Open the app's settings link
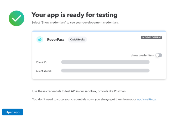This screenshot has width=182, height=125. coord(147,99)
